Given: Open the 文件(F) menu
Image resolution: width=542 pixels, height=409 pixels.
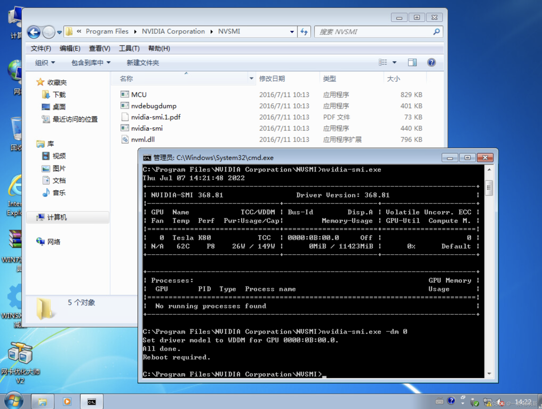Looking at the screenshot, I should 41,48.
